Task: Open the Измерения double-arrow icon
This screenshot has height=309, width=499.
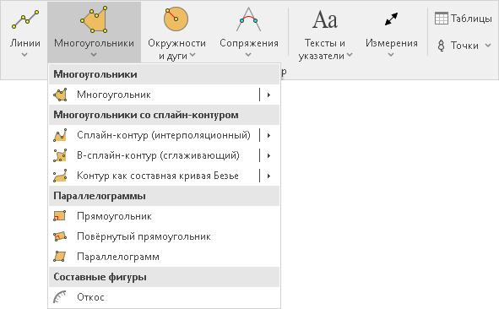Action: pyautogui.click(x=391, y=19)
